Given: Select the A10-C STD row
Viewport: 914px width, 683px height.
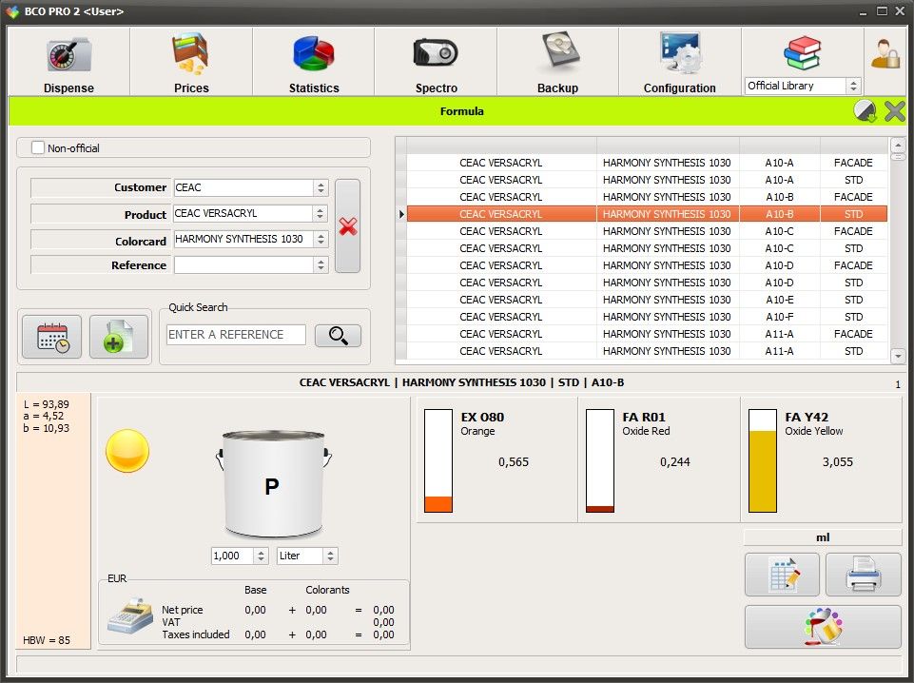Looking at the screenshot, I should pos(647,248).
